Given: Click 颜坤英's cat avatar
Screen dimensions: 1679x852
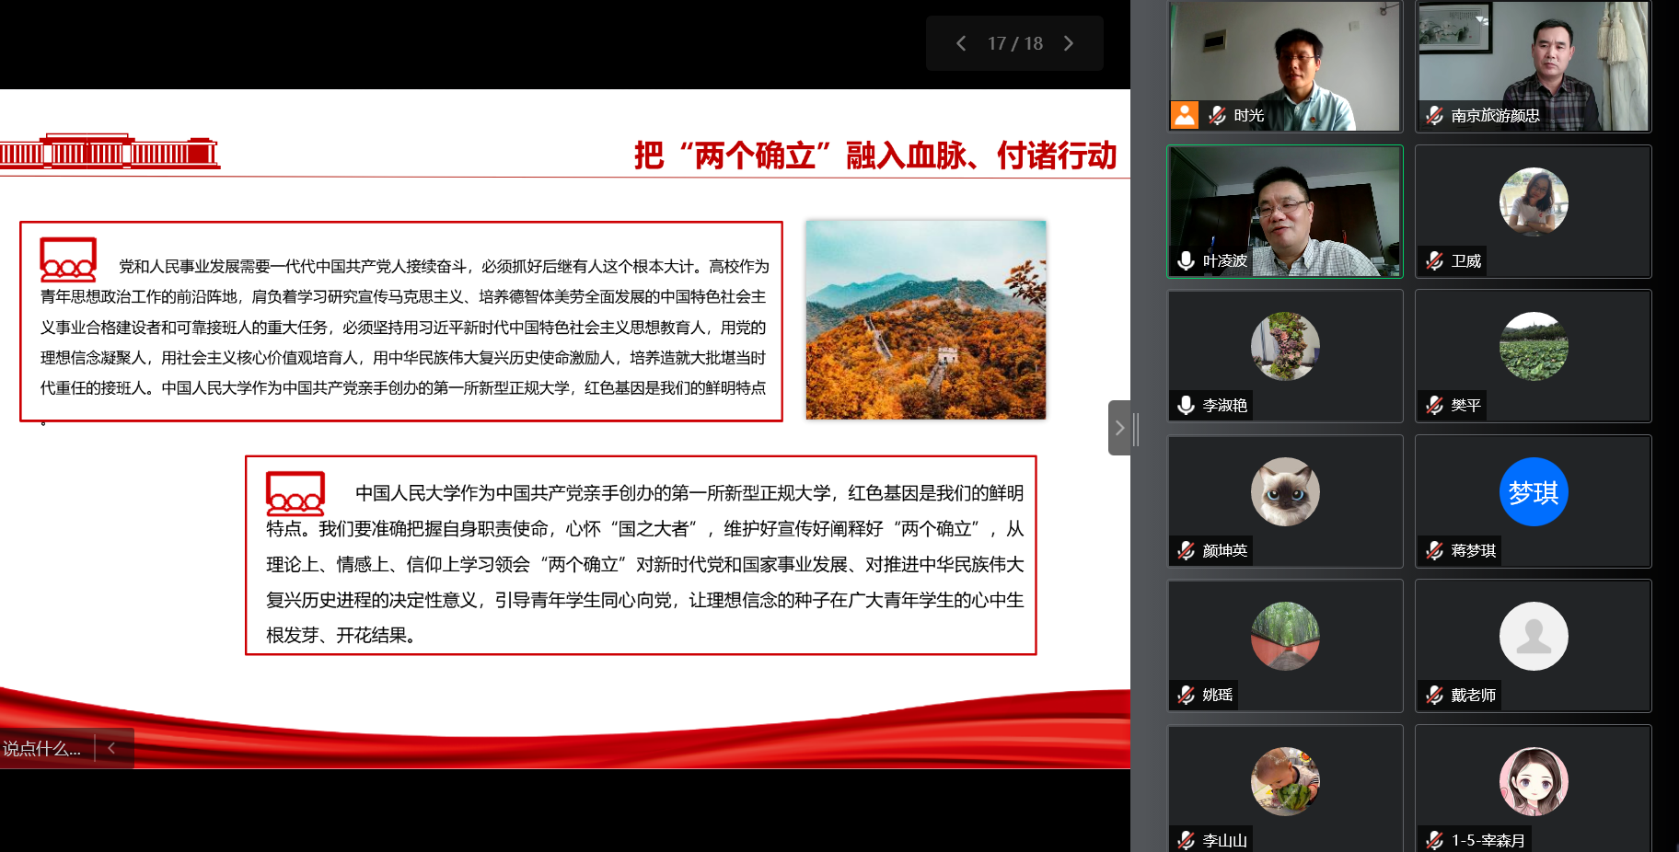Looking at the screenshot, I should (1285, 492).
